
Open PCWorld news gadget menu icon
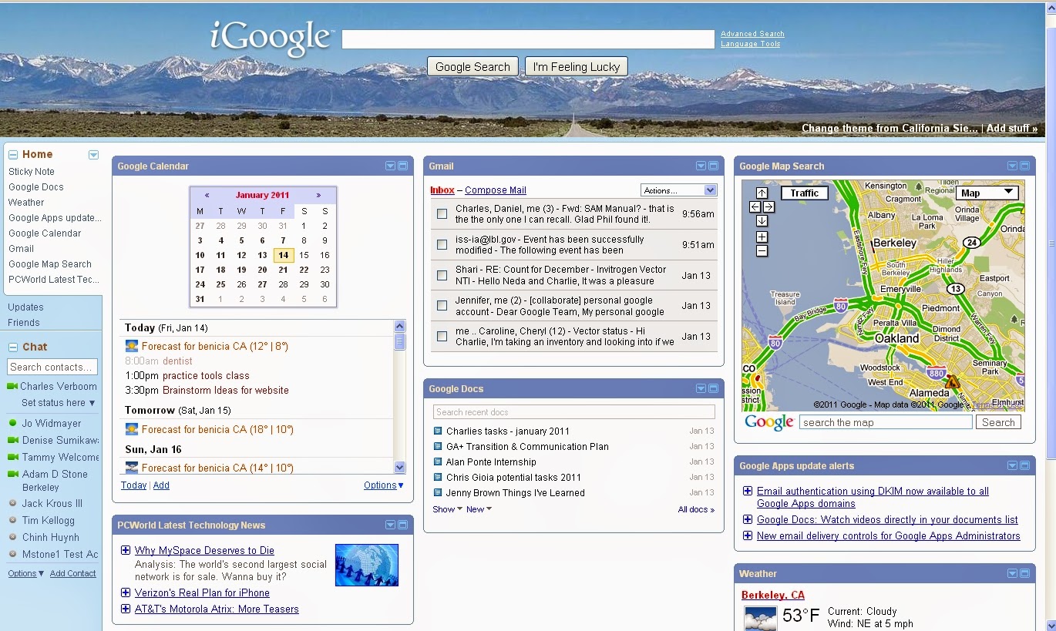pyautogui.click(x=390, y=525)
